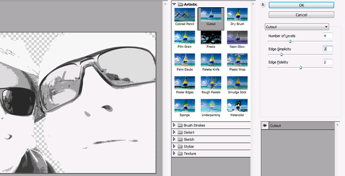
Task: Select the Cutout filter thumbnail
Action: (211, 15)
